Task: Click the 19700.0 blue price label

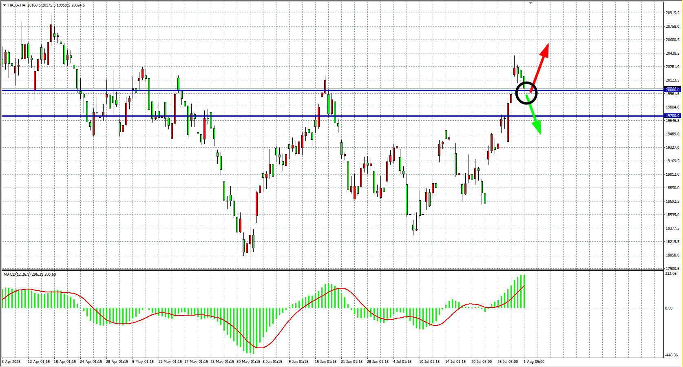Action: (x=672, y=116)
